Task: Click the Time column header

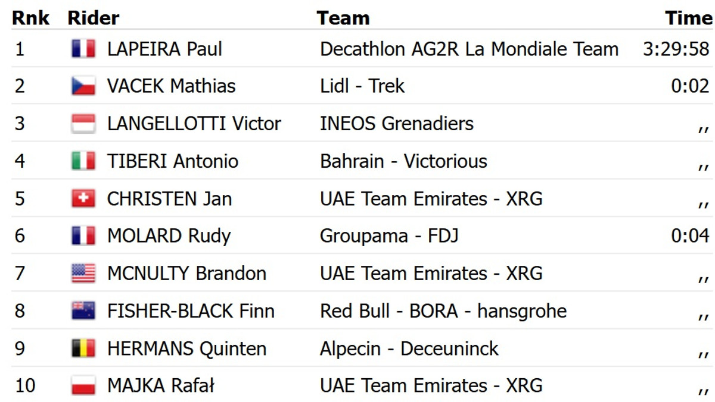Action: 688,18
